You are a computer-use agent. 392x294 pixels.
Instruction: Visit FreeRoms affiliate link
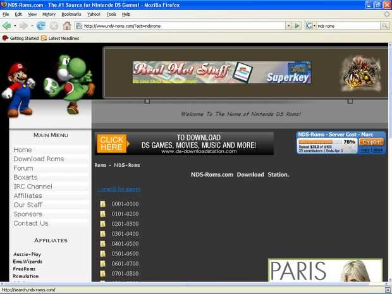[24, 269]
